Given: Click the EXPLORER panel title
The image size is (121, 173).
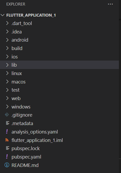Looking at the screenshot, I should 16,4.
